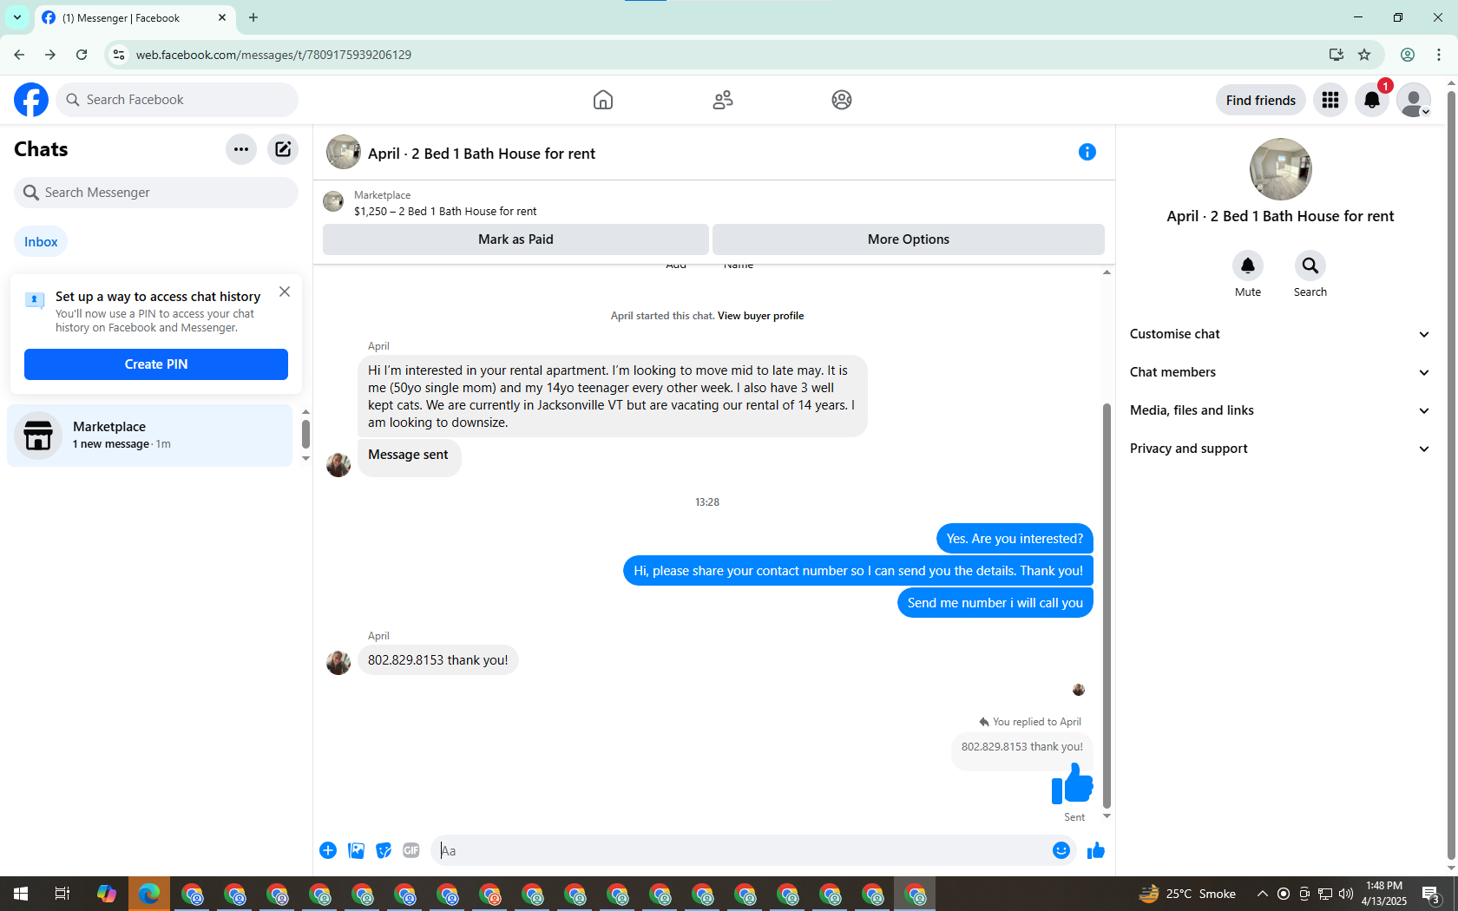Open a new browser tab
Image resolution: width=1458 pixels, height=911 pixels.
coord(253,17)
